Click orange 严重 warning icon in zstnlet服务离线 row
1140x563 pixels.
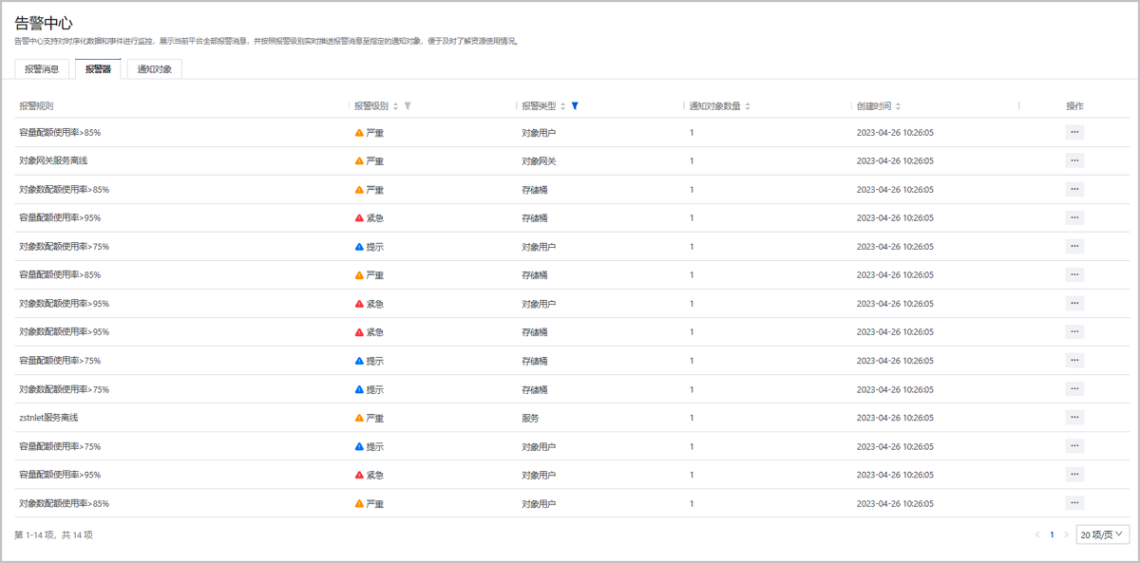point(359,418)
